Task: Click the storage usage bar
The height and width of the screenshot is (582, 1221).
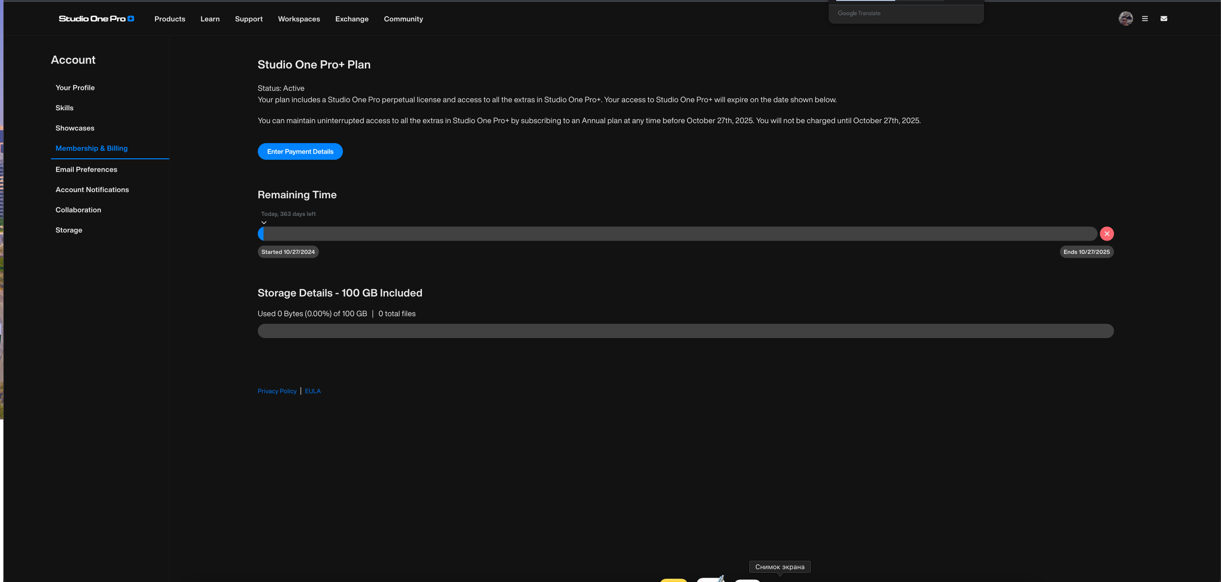Action: [x=685, y=331]
